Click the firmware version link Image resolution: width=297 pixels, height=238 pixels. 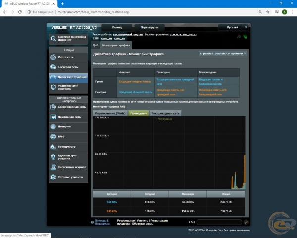point(183,35)
